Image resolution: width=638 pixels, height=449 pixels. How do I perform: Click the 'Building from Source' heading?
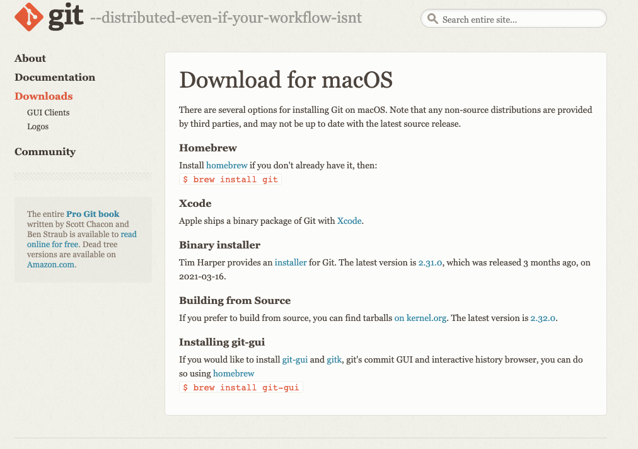[x=235, y=300]
